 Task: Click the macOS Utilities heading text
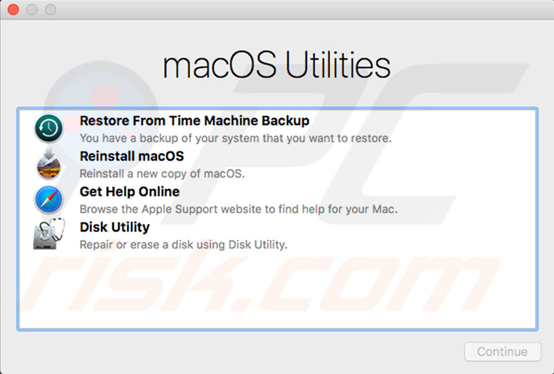276,66
